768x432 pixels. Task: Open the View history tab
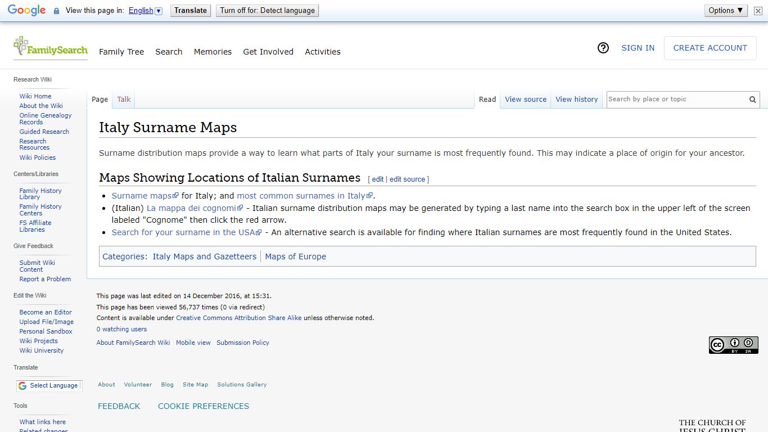coord(577,100)
